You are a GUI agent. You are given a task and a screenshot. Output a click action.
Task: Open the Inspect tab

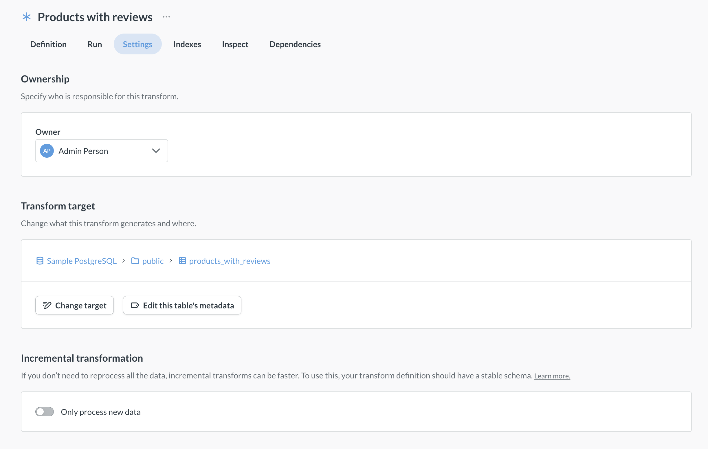235,44
